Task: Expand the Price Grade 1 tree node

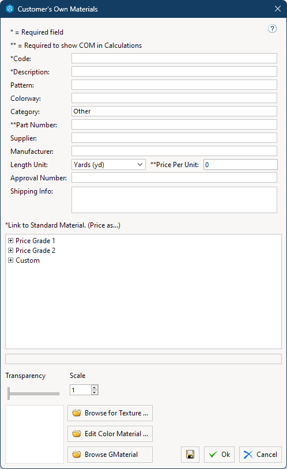Action: click(x=11, y=240)
